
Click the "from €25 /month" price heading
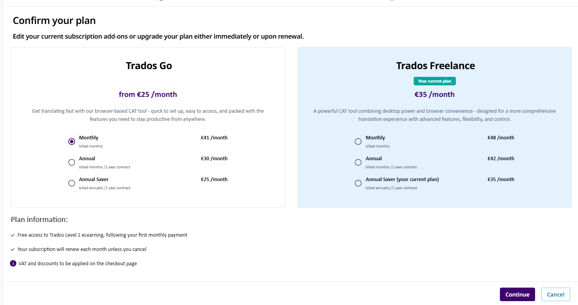[148, 95]
